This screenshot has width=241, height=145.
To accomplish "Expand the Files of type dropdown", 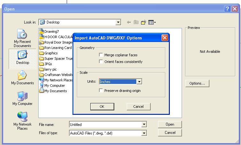I will [144, 133].
